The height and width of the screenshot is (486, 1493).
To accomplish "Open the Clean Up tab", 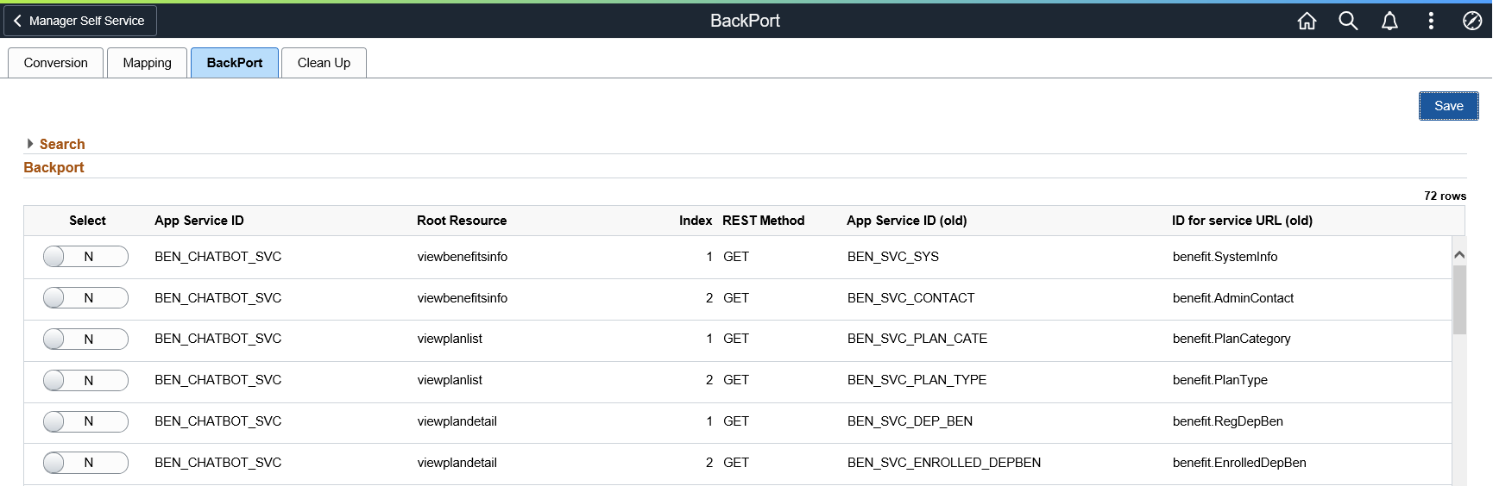I will (x=324, y=63).
